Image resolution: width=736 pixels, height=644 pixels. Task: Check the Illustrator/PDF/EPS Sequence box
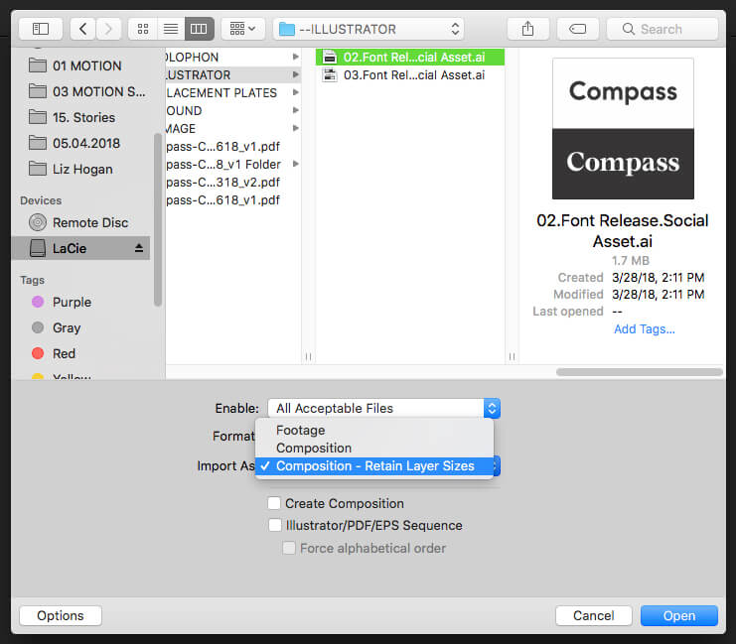tap(275, 525)
